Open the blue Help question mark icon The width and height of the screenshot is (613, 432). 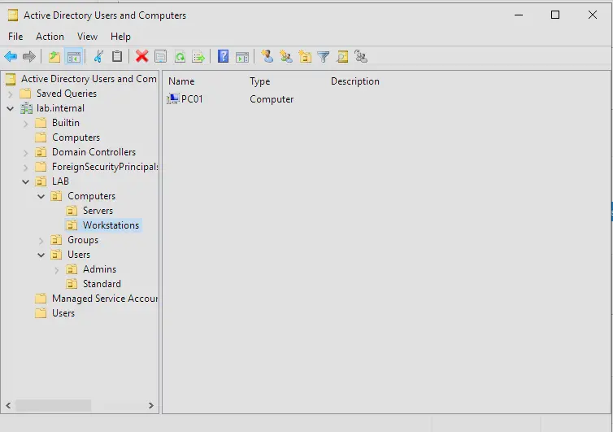pos(224,56)
